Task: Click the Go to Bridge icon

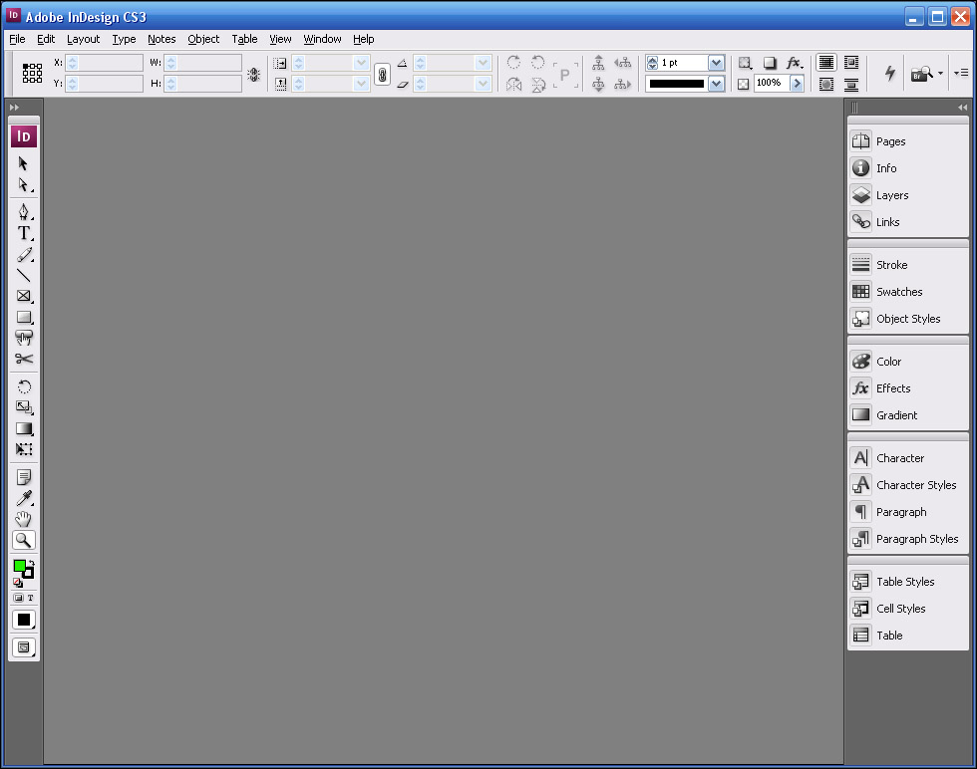Action: click(922, 74)
